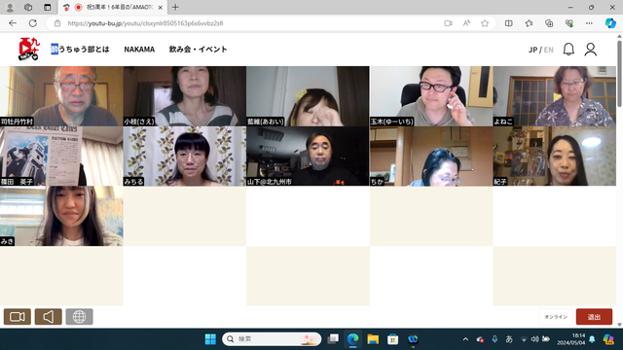
Task: Select the recording AMAOTO tab
Action: click(x=113, y=7)
